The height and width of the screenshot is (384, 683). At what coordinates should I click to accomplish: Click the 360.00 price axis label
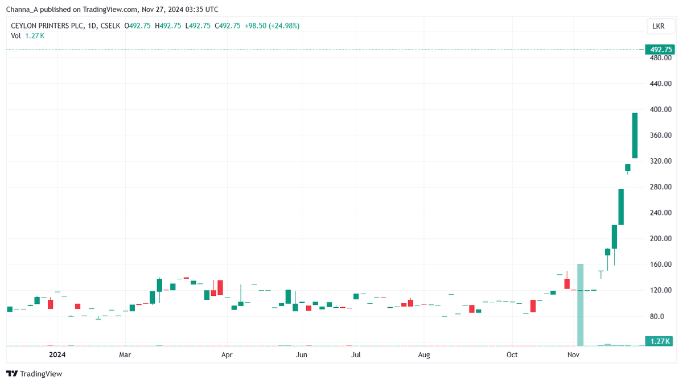(x=661, y=135)
